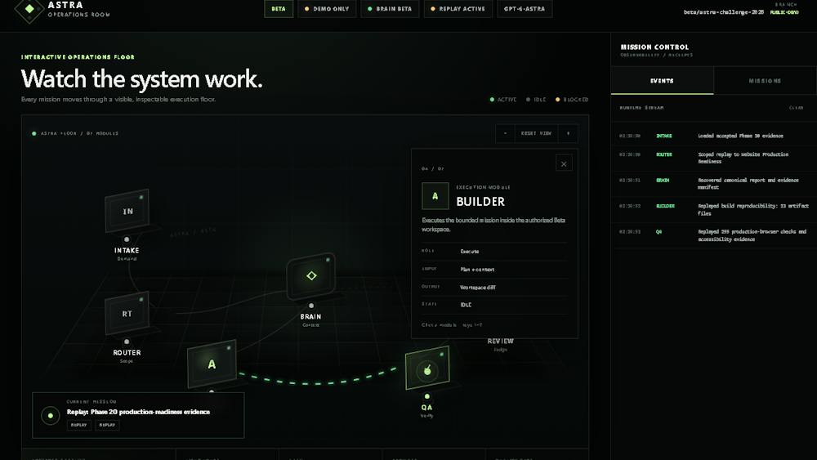Close the Builder detail panel
817x460 pixels.
pyautogui.click(x=564, y=163)
